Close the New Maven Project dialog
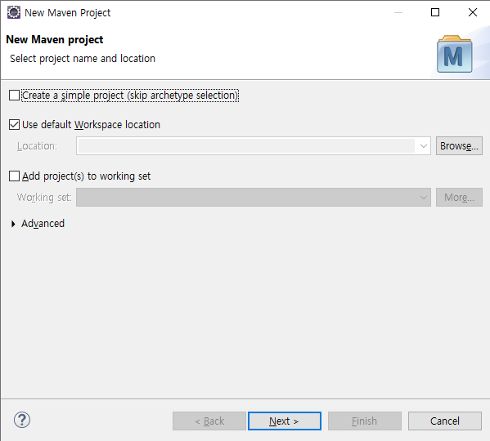 click(x=473, y=12)
